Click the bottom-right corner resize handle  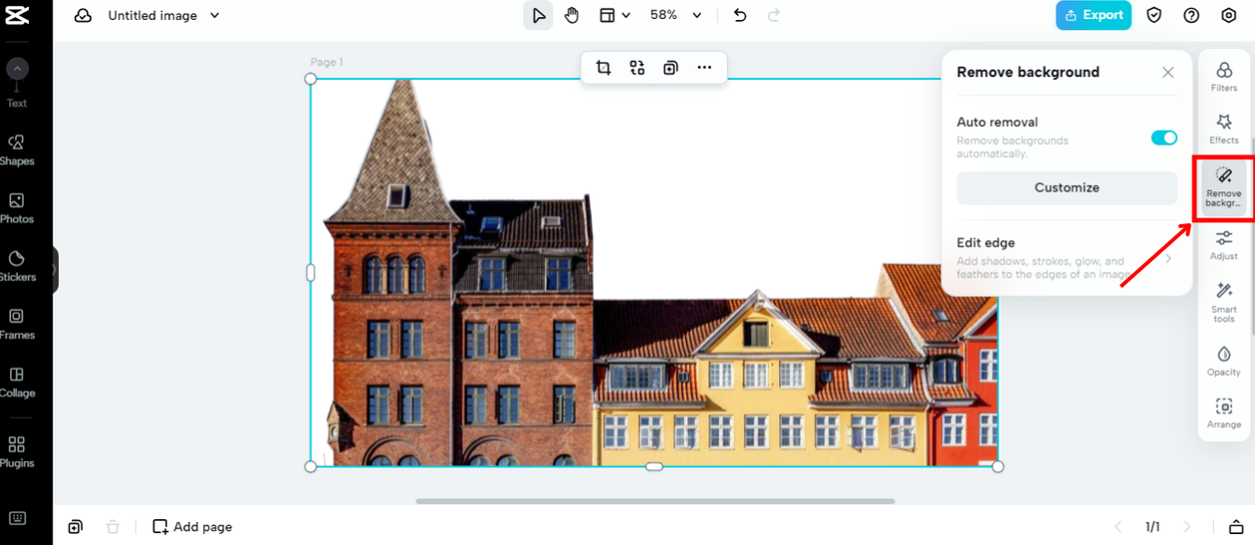998,466
